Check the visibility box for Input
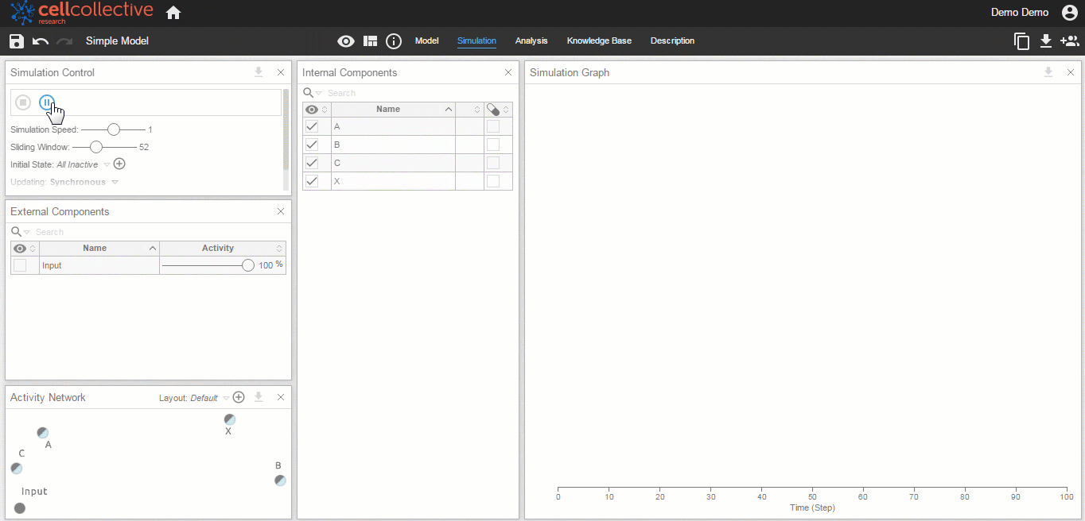The height and width of the screenshot is (521, 1085). coord(20,265)
